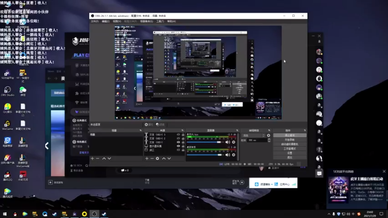Screen dimensions: 388x218
Task: Click the 停止推流 stop streaming button
Action: coord(290,136)
